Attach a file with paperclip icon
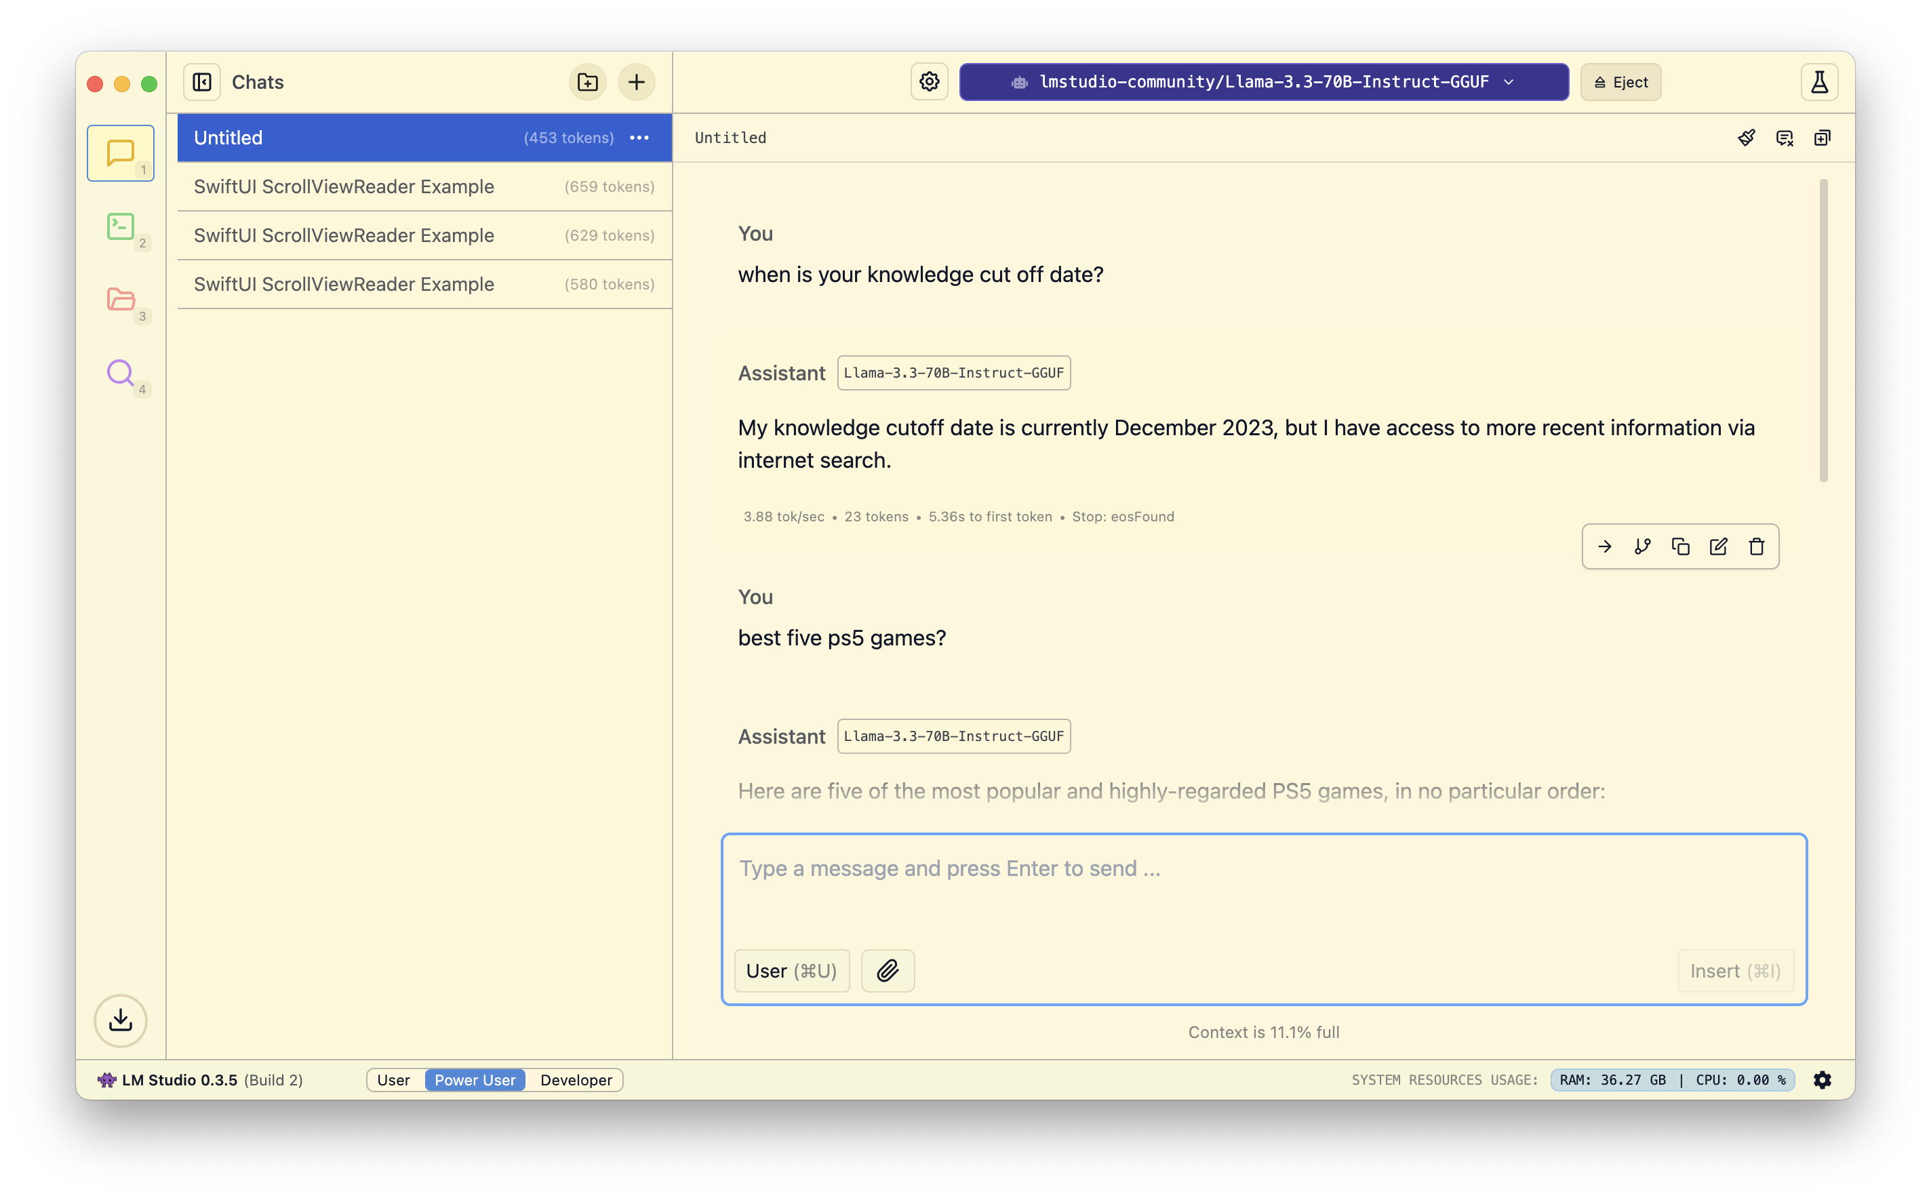The width and height of the screenshot is (1931, 1200). (x=888, y=971)
